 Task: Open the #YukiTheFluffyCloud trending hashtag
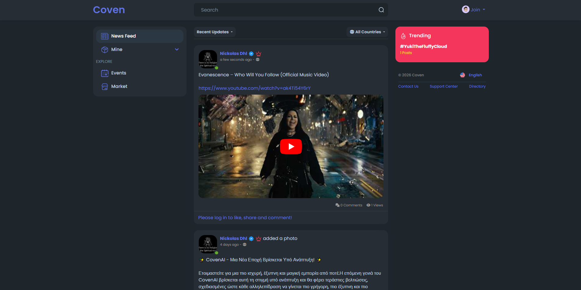point(423,46)
